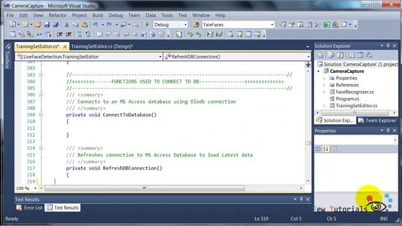Collapse the region at line 303
This screenshot has height=226, width=402.
tap(41, 75)
